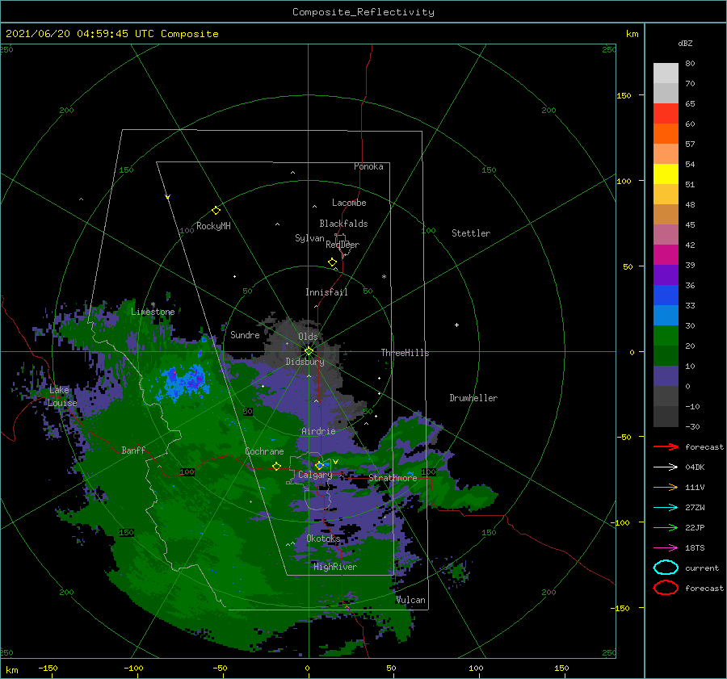727x679 pixels.
Task: Click the asterisk marker above Limestone
Action: click(153, 304)
